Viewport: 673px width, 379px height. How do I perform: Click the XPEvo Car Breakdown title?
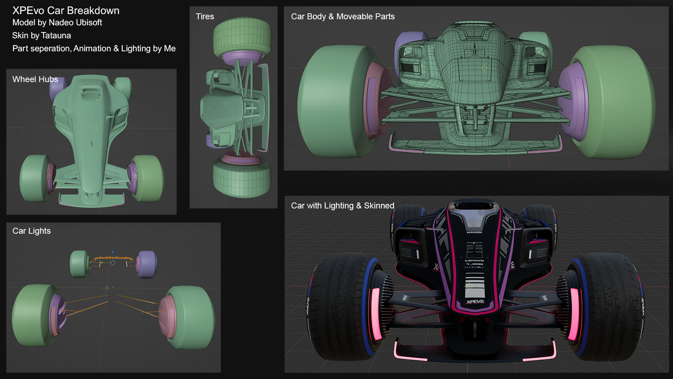[x=66, y=11]
